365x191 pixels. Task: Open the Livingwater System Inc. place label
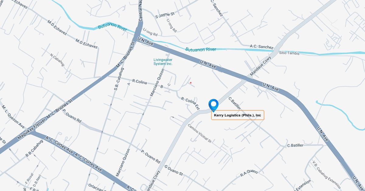[x=163, y=62]
